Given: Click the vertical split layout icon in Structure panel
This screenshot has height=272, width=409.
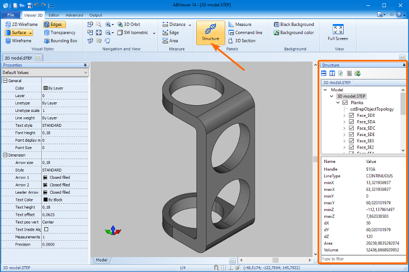Looking at the screenshot, I should coord(332,74).
